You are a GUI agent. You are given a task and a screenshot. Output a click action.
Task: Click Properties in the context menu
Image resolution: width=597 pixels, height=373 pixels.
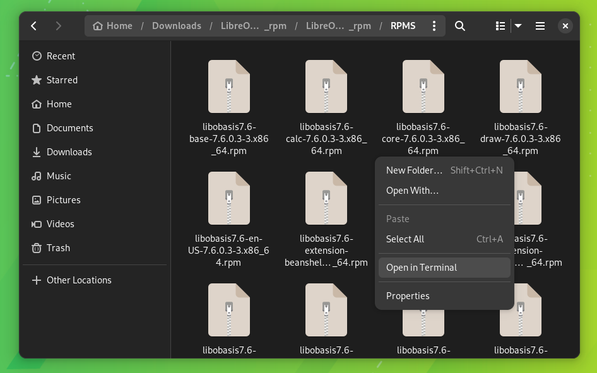[407, 295]
